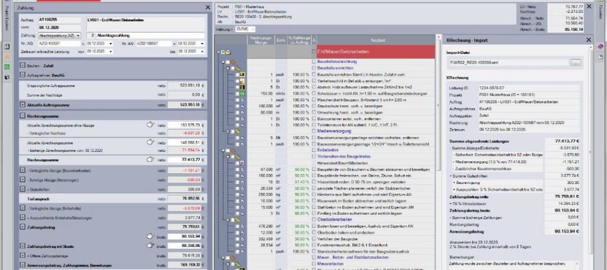Check the Bürocontainer aufst. row checkbox

(x=314, y=119)
